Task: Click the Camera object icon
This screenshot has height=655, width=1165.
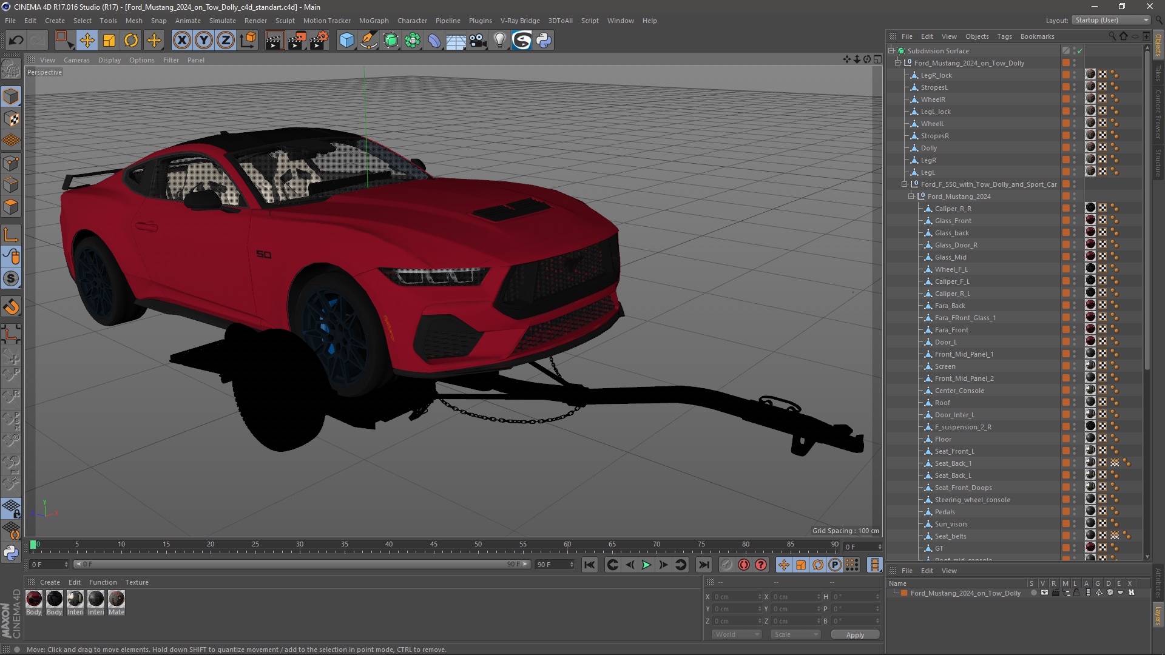Action: [x=478, y=41]
